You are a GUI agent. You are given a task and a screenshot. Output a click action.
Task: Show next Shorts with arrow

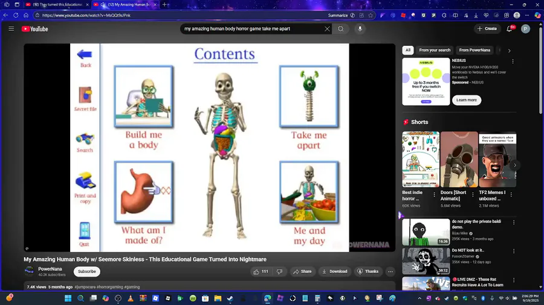point(515,165)
